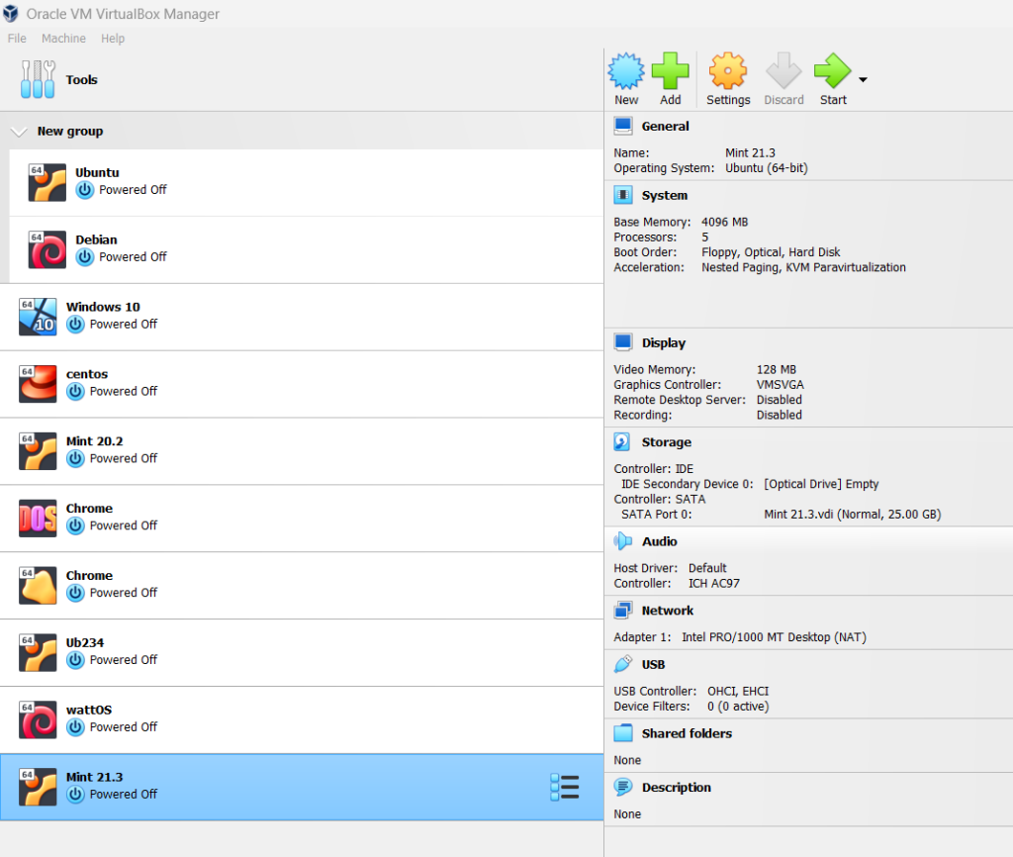Click the Discard toolbar icon
1013x857 pixels.
pos(783,71)
